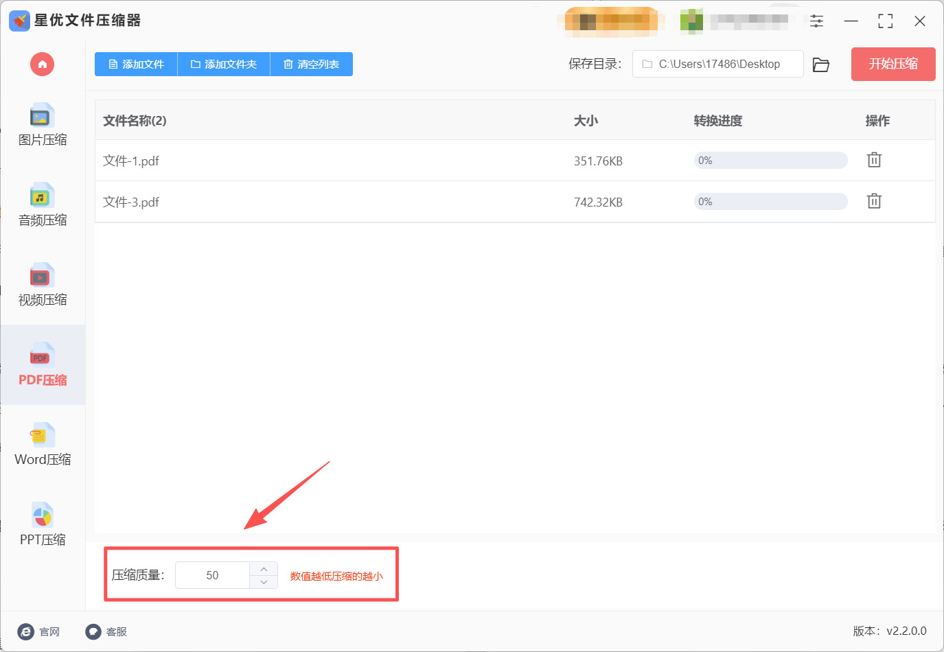The image size is (944, 652).
Task: Open the 视频压缩 video compression tool
Action: tap(43, 285)
